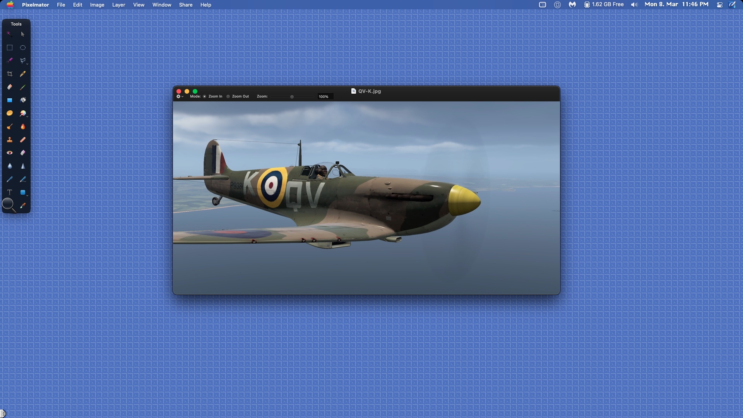Choose the Red Eye tool
The height and width of the screenshot is (418, 743).
pos(10,153)
